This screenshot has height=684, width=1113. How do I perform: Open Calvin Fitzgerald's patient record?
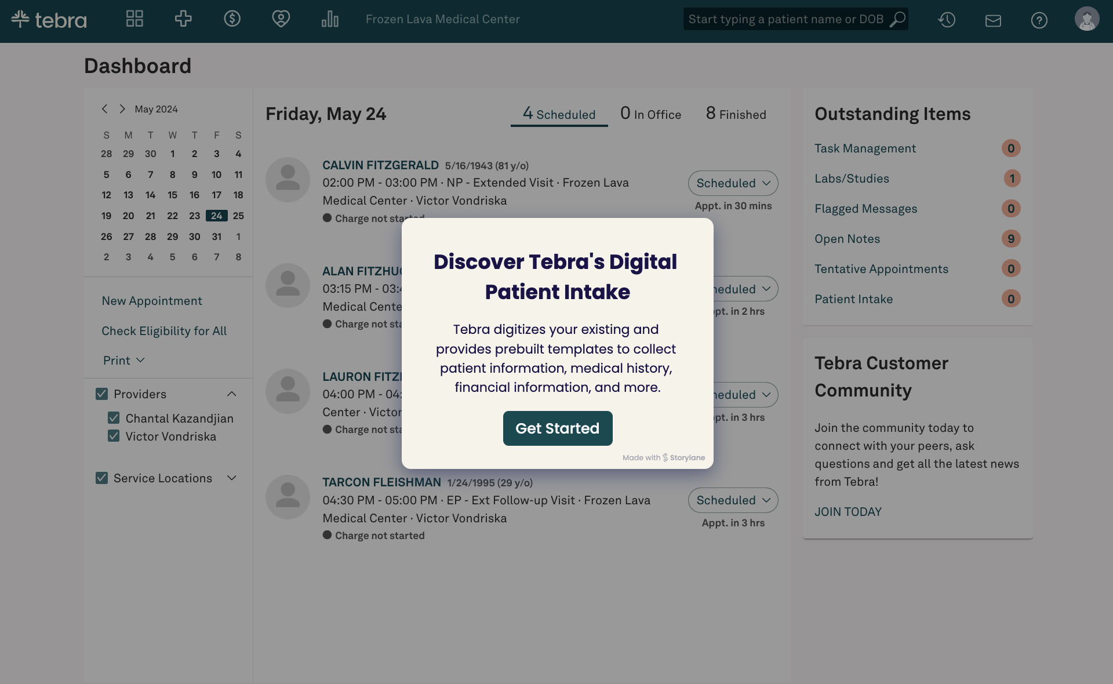pyautogui.click(x=380, y=165)
